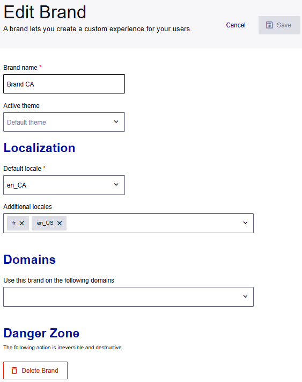Image resolution: width=302 pixels, height=382 pixels.
Task: Remove the en_US locale tag
Action: (x=60, y=223)
